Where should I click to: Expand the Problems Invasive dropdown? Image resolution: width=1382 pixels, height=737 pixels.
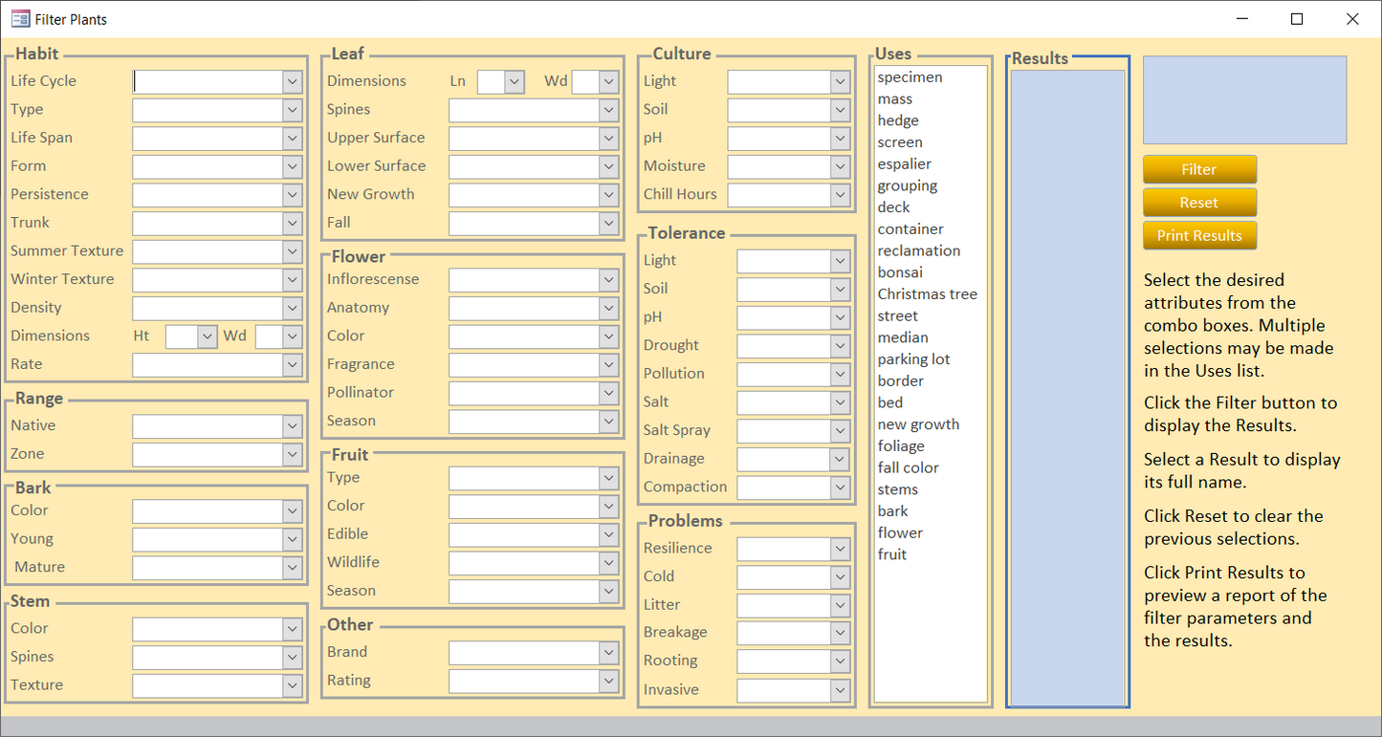tap(840, 690)
